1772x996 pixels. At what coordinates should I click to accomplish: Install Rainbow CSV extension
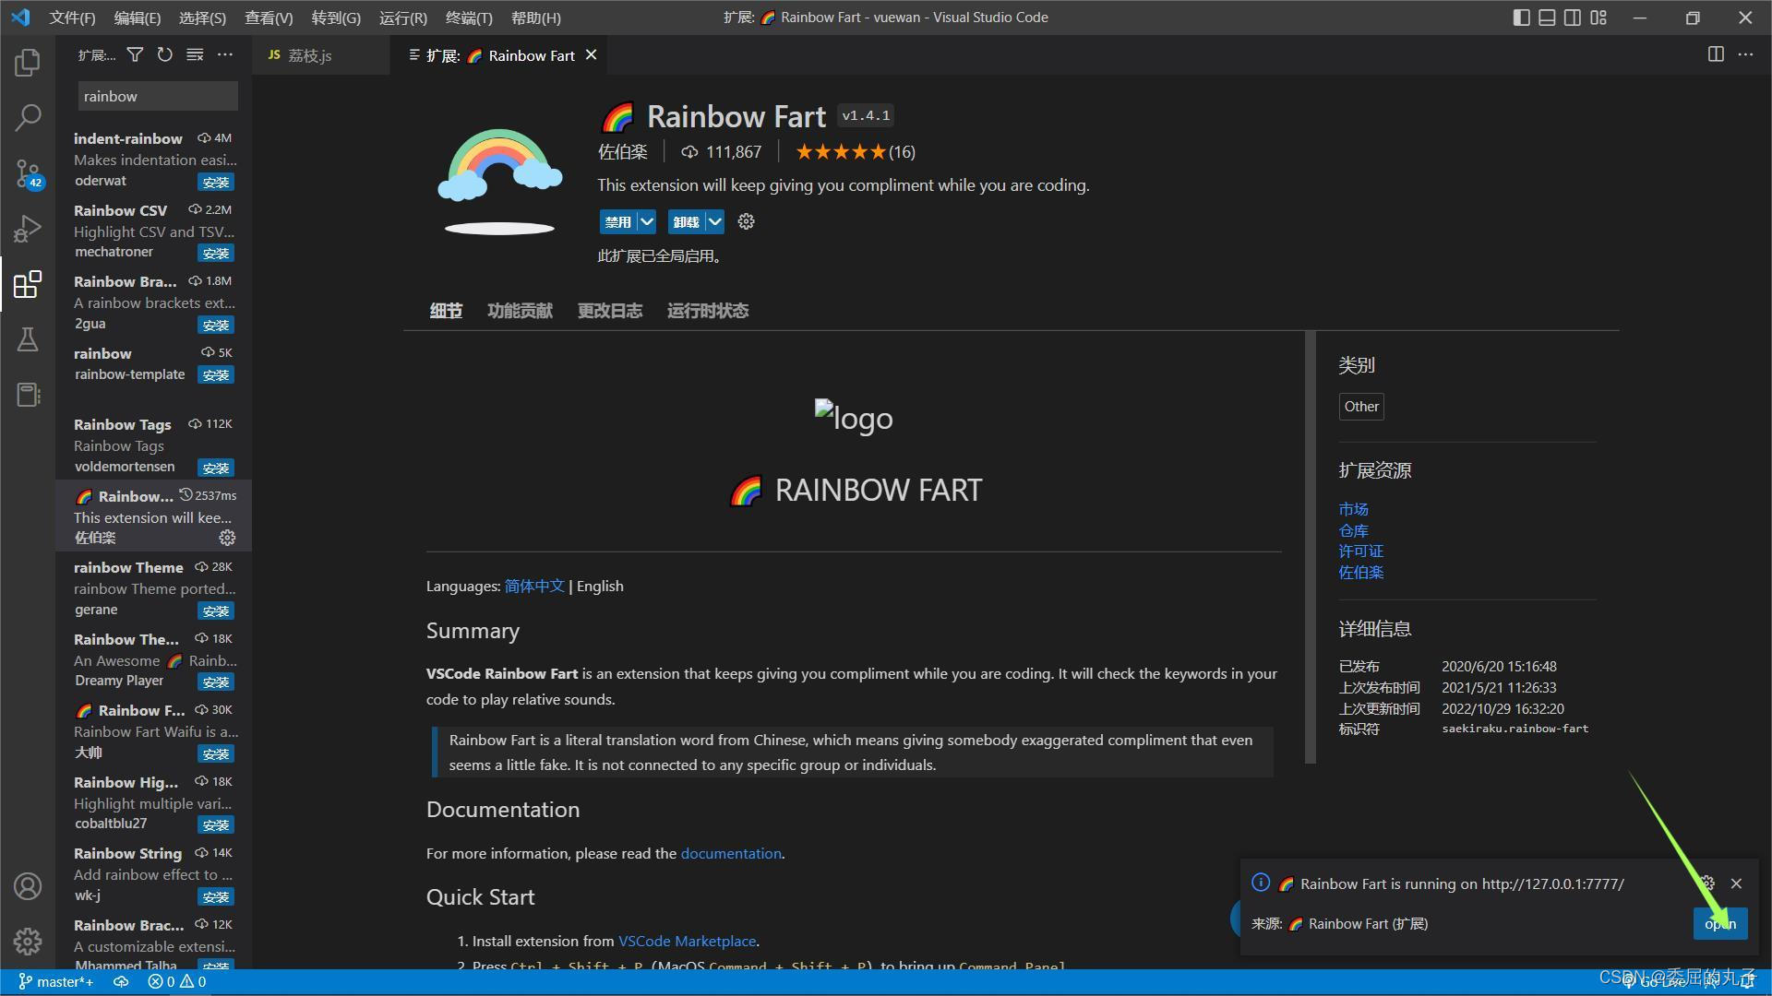click(x=216, y=253)
